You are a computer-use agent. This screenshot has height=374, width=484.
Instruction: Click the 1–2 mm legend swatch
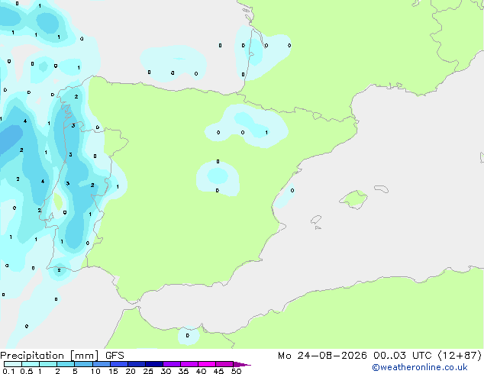pos(48,364)
